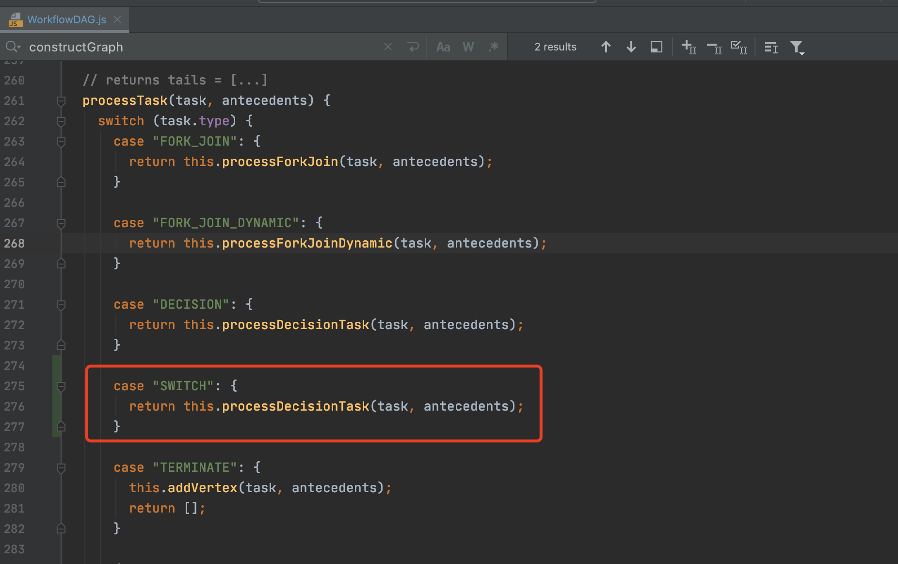Jump to the previous search result arrow
The height and width of the screenshot is (564, 898).
click(606, 47)
